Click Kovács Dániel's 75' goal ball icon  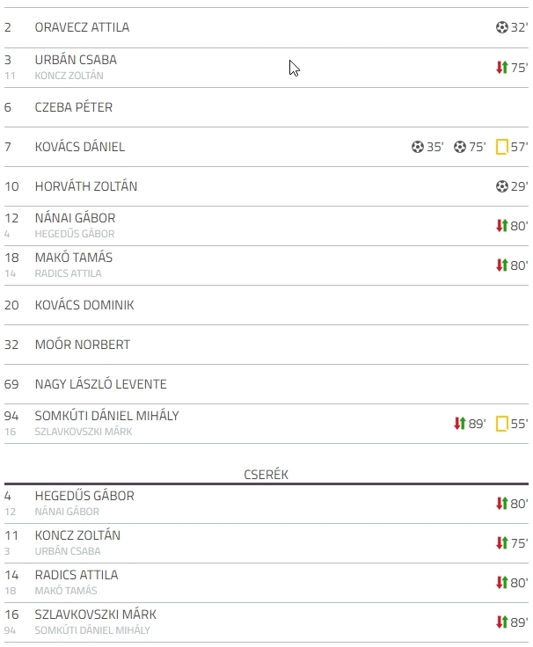[459, 147]
